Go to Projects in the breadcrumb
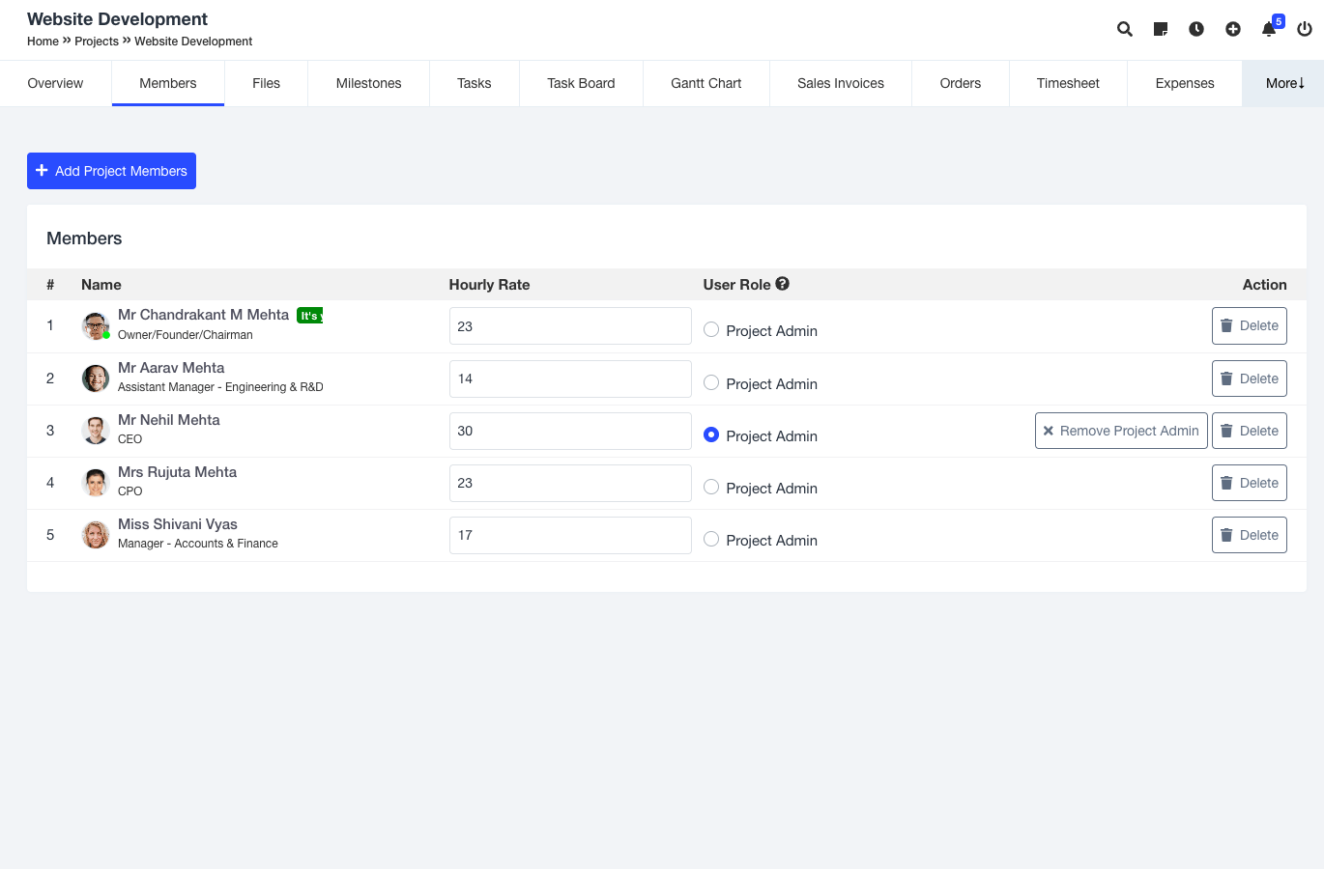 click(x=97, y=42)
